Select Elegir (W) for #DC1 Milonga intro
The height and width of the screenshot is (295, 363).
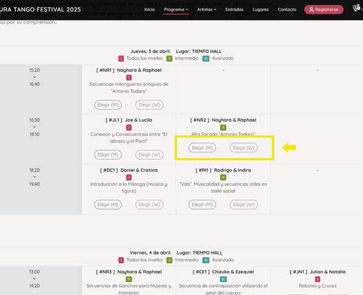click(149, 205)
